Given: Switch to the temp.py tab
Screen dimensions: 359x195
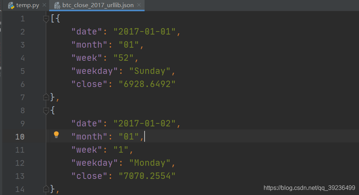Looking at the screenshot, I should (x=28, y=6).
